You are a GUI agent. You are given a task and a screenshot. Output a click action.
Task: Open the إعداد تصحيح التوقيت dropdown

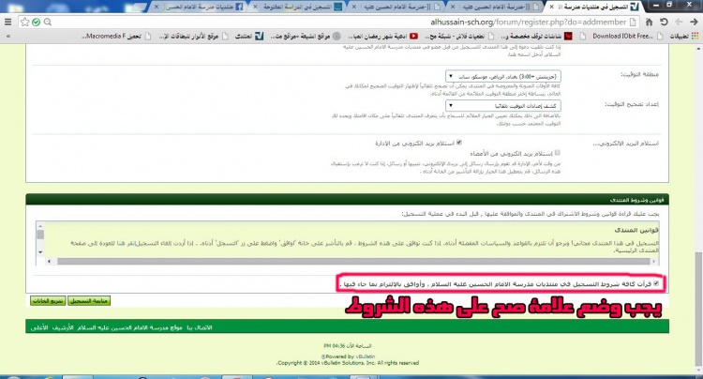503,106
